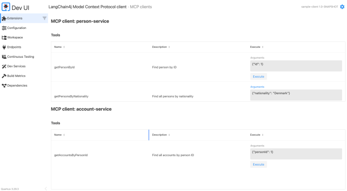The width and height of the screenshot is (347, 191).
Task: Click the 'MCP client: person-service' heading
Action: 80,21
